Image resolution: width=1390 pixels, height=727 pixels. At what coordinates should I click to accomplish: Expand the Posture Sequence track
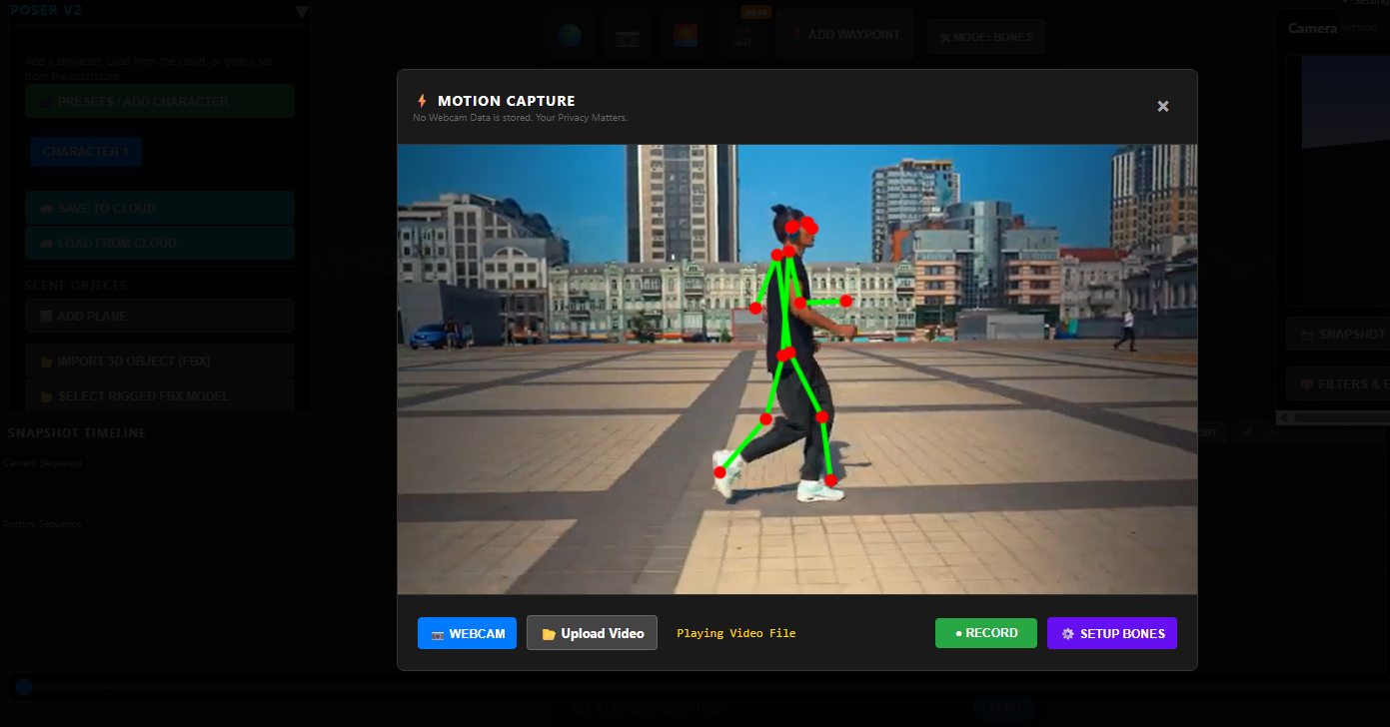point(43,522)
